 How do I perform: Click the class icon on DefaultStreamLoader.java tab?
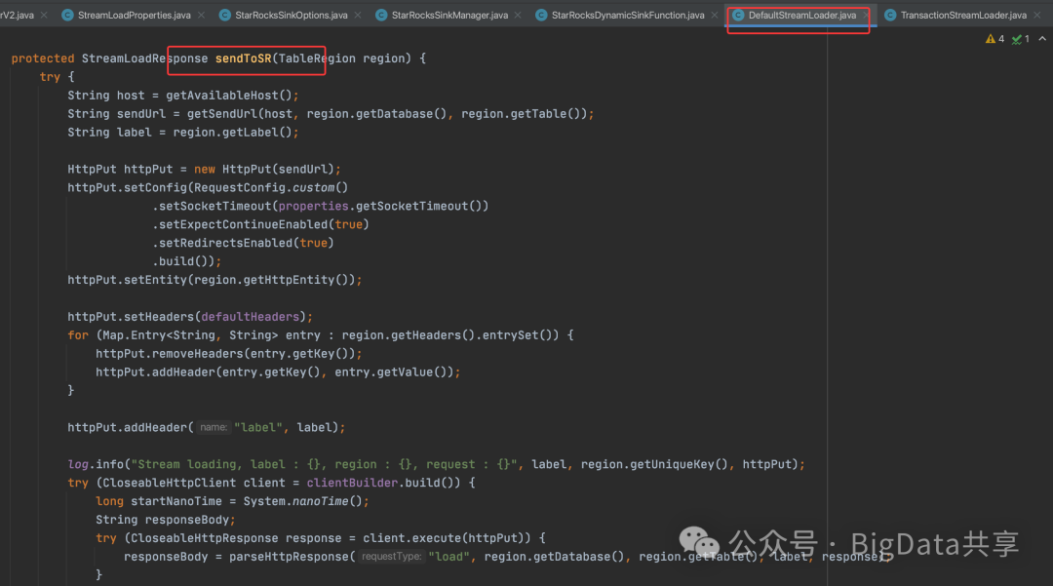738,15
